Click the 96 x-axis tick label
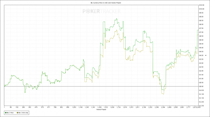The width and height of the screenshot is (210, 117). (x=11, y=107)
